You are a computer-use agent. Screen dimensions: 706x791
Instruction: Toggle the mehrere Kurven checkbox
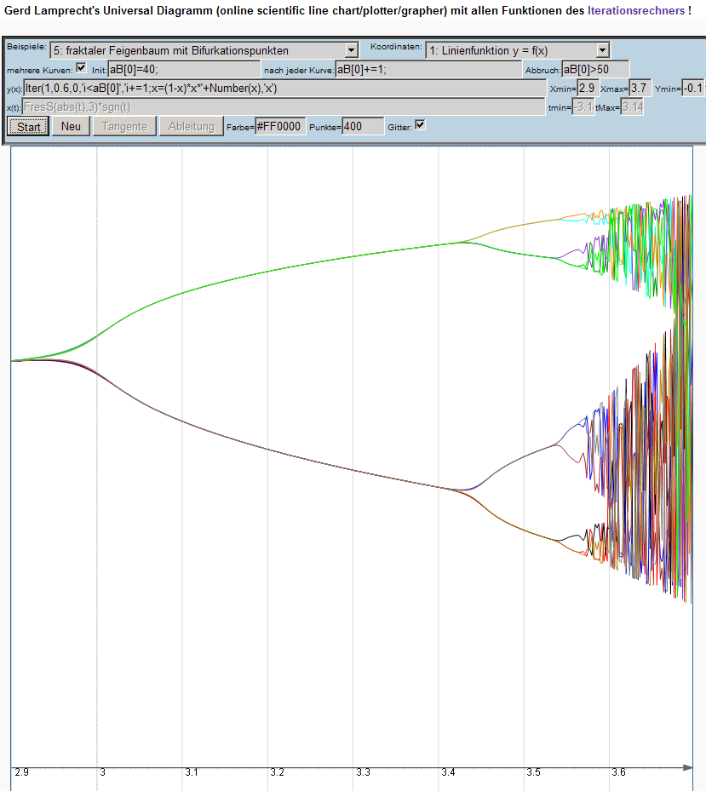tap(81, 67)
